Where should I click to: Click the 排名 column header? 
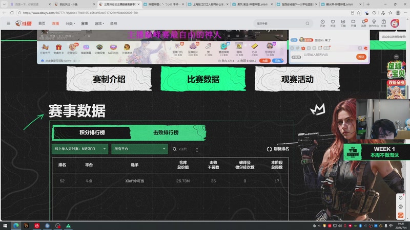(62, 165)
